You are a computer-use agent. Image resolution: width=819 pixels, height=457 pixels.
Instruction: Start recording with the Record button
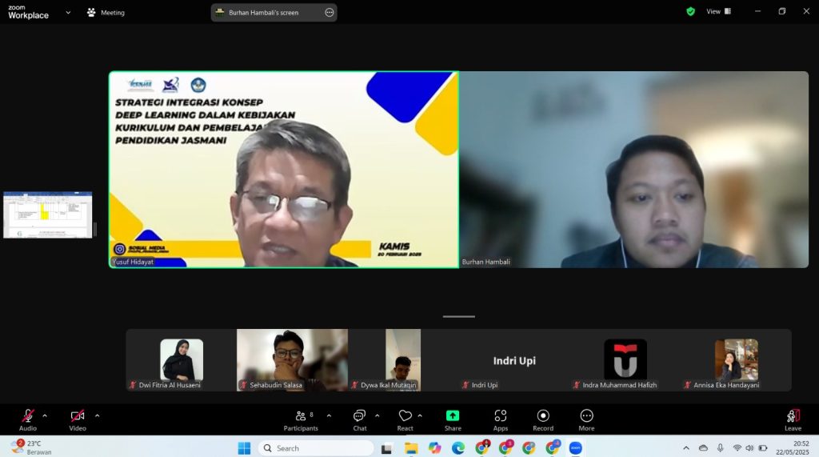pos(543,419)
